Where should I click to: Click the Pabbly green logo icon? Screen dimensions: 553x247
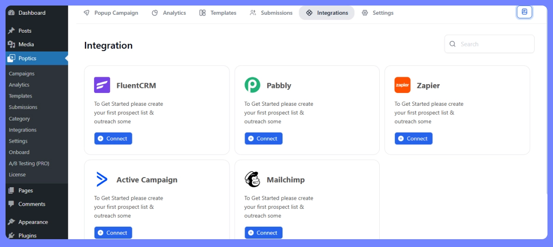pyautogui.click(x=252, y=85)
